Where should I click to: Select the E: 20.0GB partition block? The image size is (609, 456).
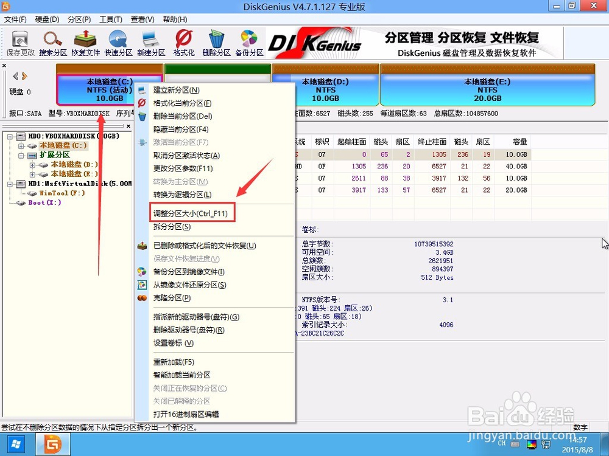pyautogui.click(x=487, y=90)
